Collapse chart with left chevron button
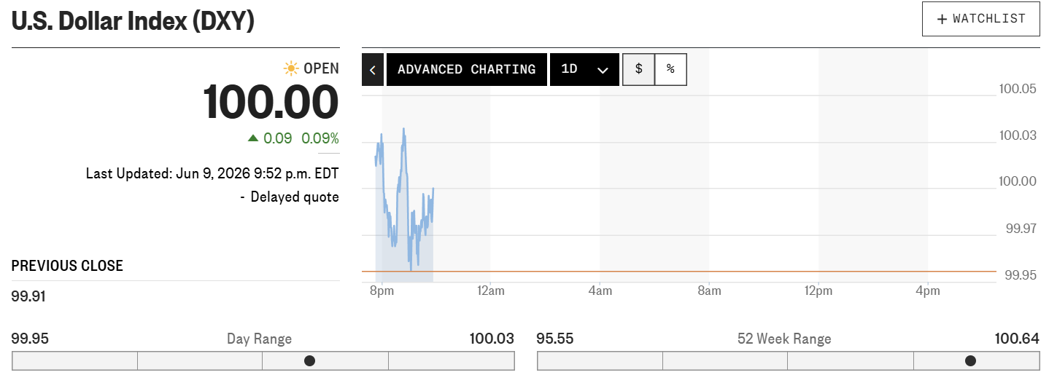 [373, 70]
